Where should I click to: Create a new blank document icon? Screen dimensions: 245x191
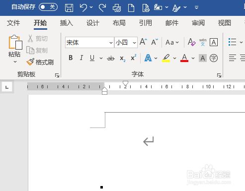click(131, 8)
